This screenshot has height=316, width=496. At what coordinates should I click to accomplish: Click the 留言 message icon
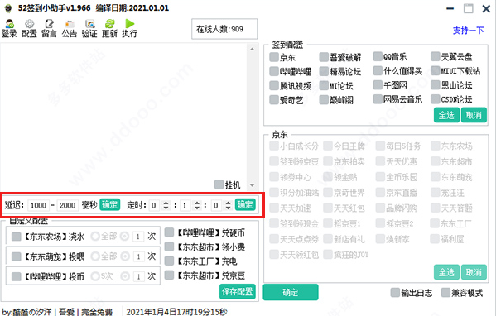coord(49,28)
